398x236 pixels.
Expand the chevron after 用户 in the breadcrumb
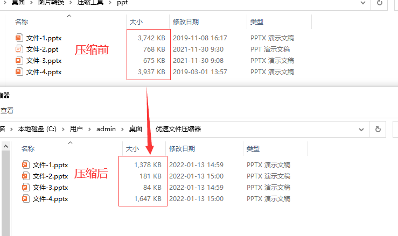(x=89, y=129)
